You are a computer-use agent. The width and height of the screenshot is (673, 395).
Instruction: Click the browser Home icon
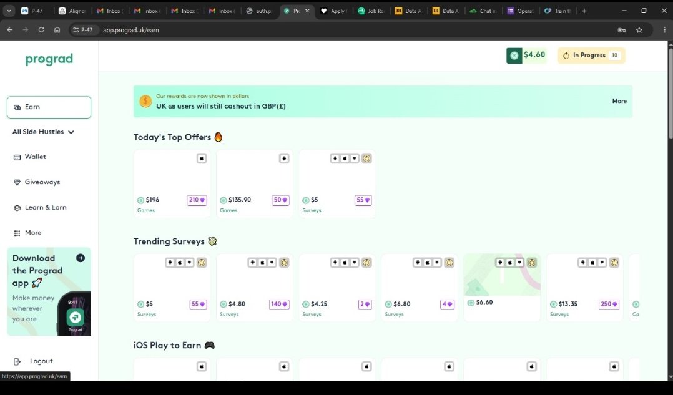57,30
